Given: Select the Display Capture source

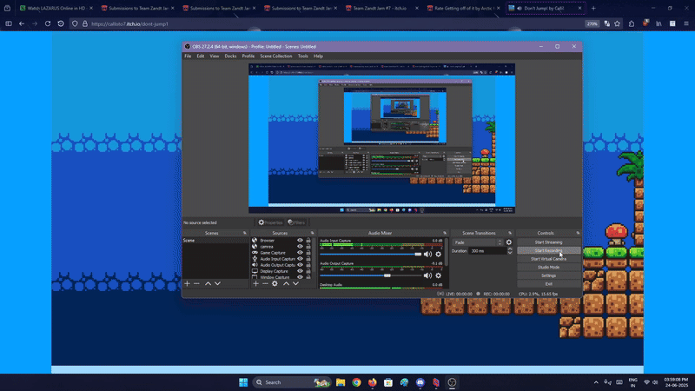Looking at the screenshot, I should pyautogui.click(x=274, y=271).
